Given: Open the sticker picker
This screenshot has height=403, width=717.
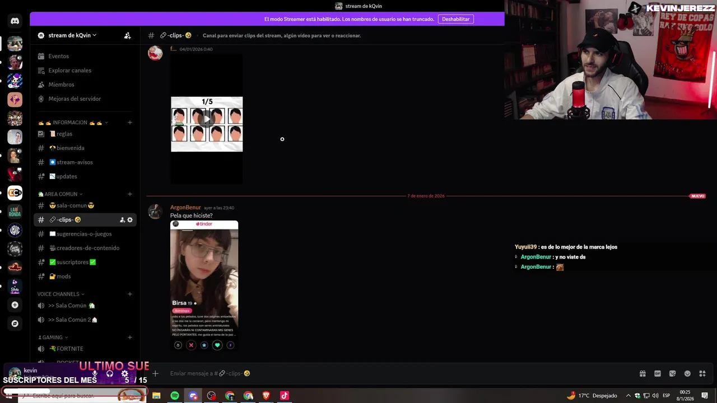Looking at the screenshot, I should (673, 373).
